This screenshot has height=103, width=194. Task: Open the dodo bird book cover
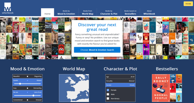pyautogui.click(x=140, y=38)
